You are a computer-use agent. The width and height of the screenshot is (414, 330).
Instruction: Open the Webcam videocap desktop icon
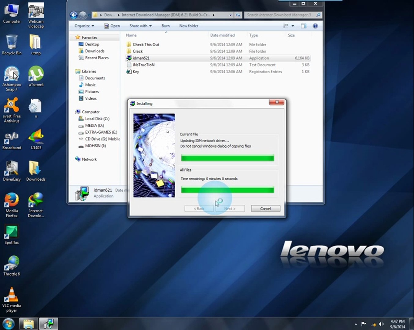(36, 15)
